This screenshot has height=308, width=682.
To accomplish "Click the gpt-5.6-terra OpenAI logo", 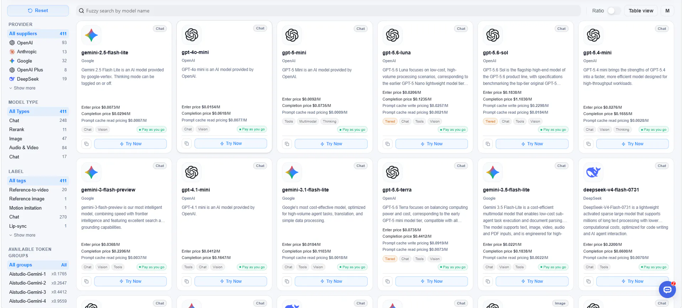I will click(393, 172).
